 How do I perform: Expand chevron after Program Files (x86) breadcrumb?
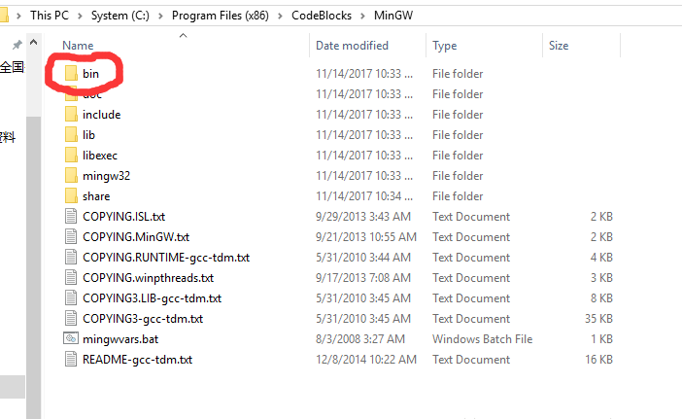click(x=280, y=16)
